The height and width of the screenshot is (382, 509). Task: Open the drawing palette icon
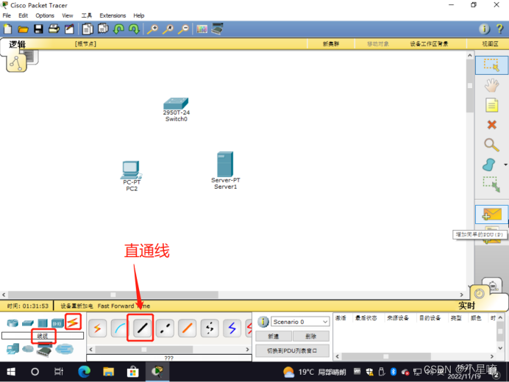(x=202, y=29)
